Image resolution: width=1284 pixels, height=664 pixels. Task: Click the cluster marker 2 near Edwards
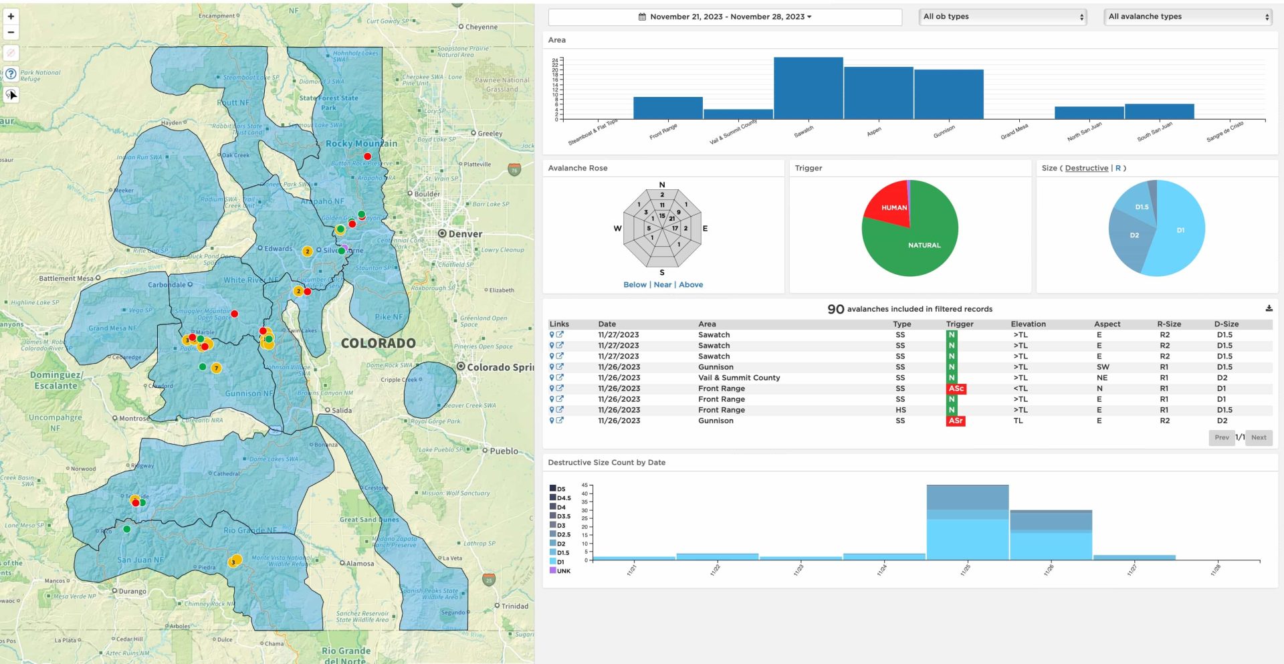(307, 251)
